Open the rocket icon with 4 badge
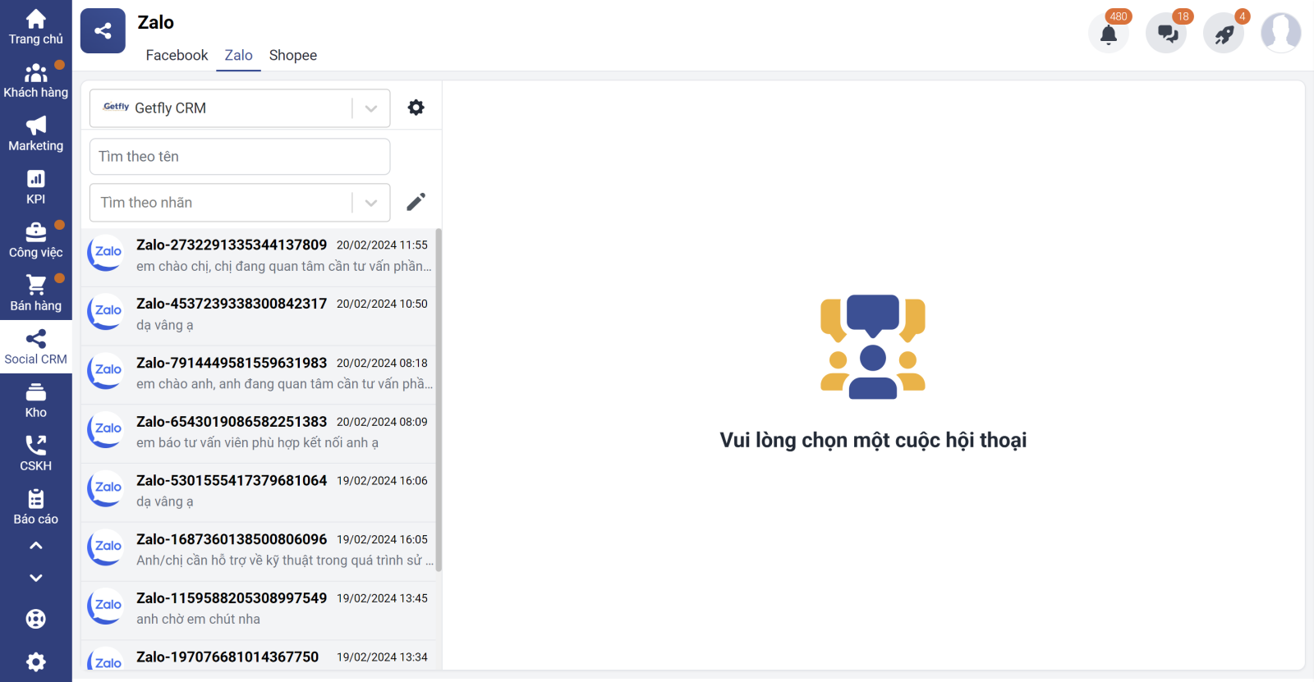This screenshot has height=682, width=1314. [1224, 34]
